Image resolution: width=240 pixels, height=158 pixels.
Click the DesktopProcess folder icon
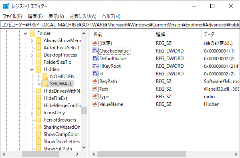tap(38, 55)
